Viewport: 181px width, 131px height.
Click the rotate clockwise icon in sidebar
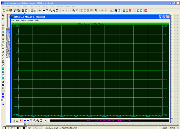[x=3, y=93]
